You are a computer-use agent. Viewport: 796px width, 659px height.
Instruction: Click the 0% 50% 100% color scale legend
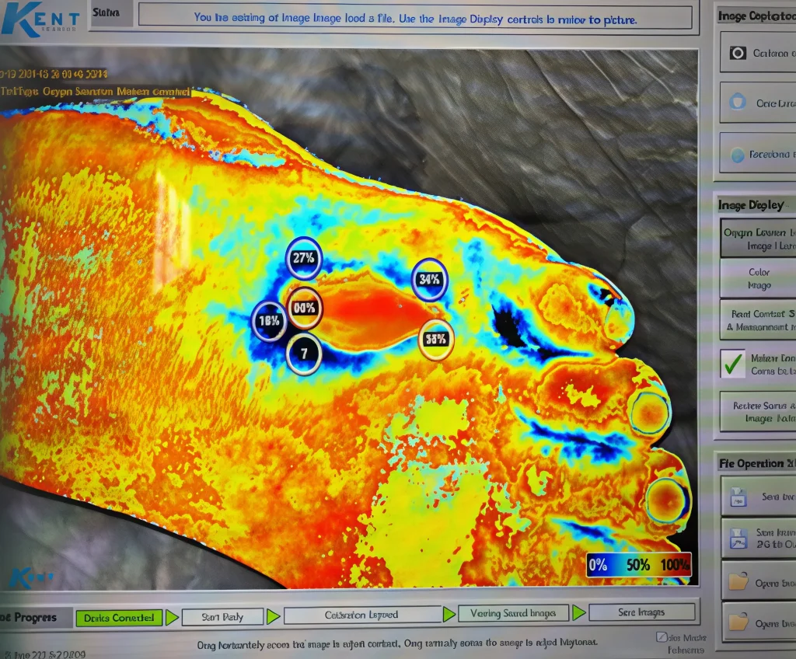tap(638, 565)
